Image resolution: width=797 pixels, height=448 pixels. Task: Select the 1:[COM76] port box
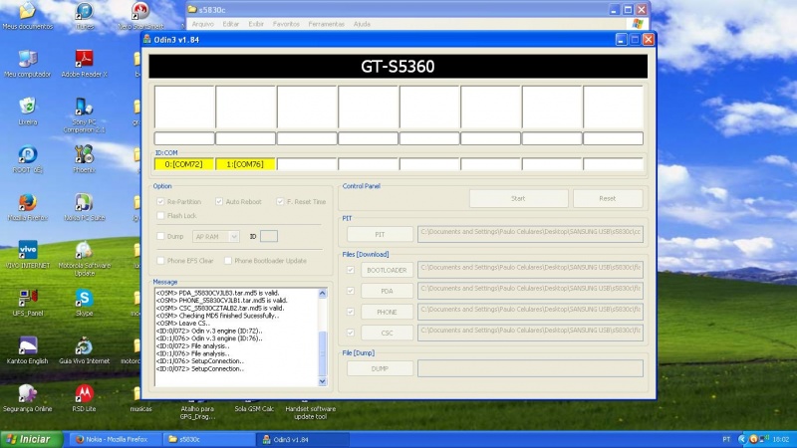click(245, 164)
